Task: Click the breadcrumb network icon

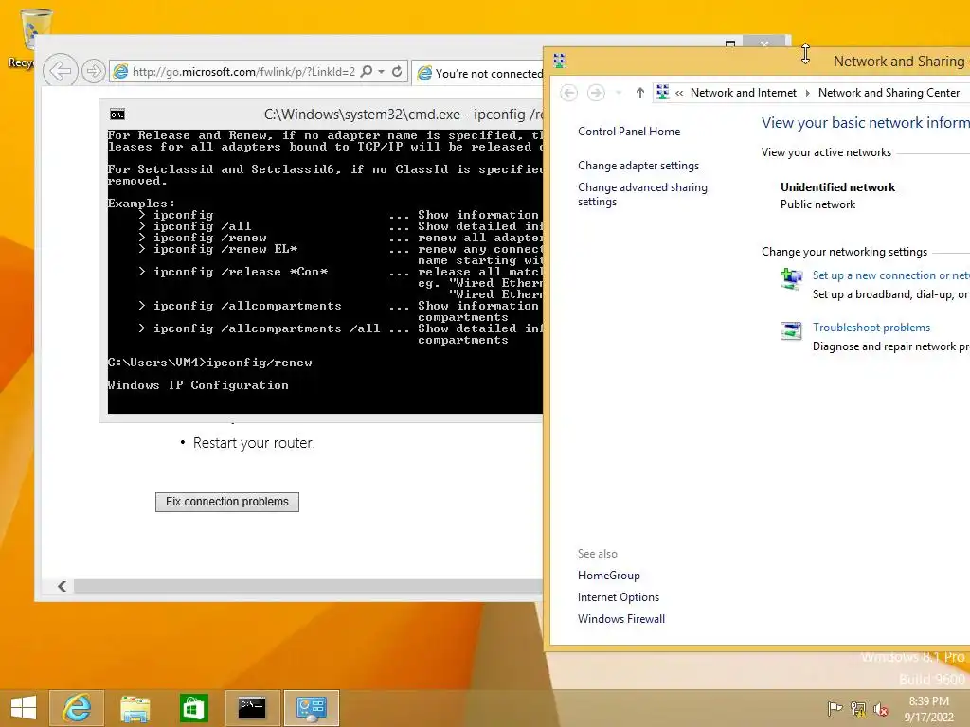Action: 662,93
